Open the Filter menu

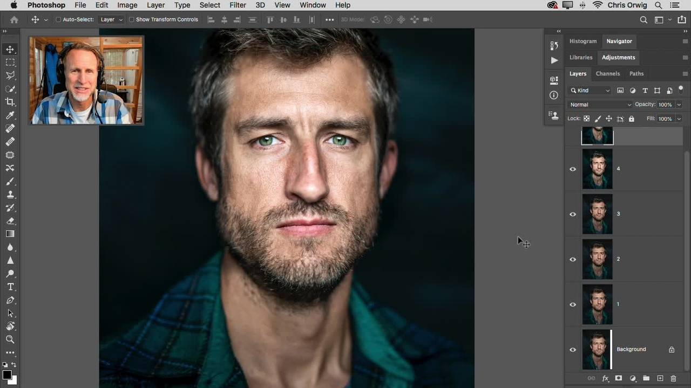(x=238, y=5)
